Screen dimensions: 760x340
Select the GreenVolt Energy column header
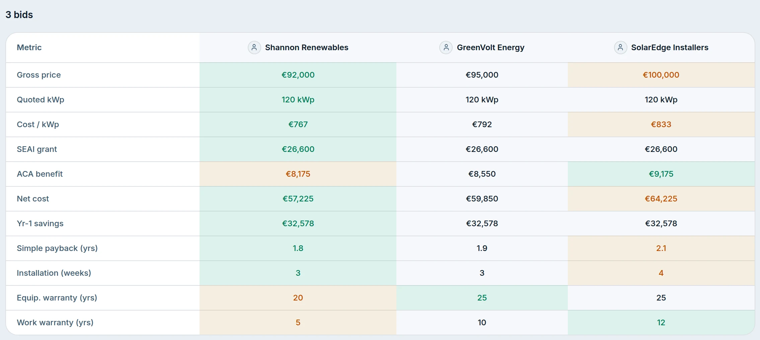pyautogui.click(x=482, y=48)
